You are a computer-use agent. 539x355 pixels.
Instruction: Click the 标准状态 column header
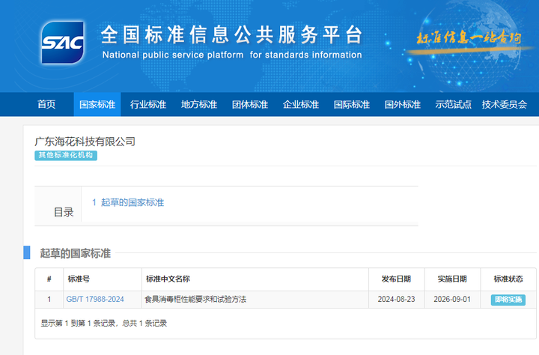pos(508,279)
